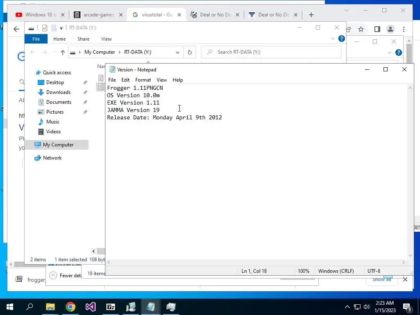Image resolution: width=420 pixels, height=315 pixels.
Task: Open Music folder in navigation pane
Action: coord(53,122)
